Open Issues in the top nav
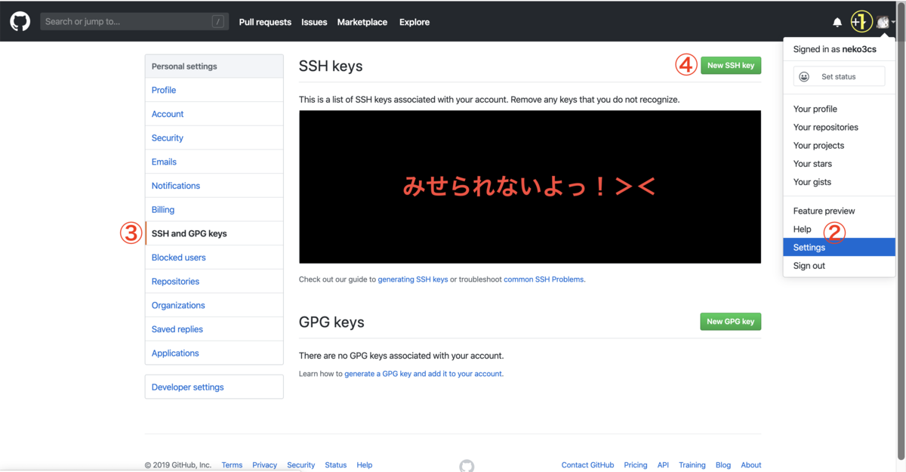The image size is (906, 472). click(314, 22)
